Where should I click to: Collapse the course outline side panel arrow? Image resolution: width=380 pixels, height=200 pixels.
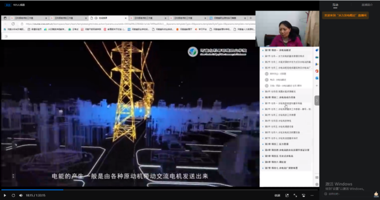click(x=317, y=101)
